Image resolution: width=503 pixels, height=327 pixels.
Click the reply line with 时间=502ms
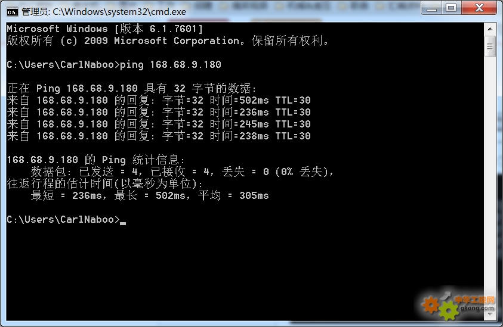[x=159, y=100]
